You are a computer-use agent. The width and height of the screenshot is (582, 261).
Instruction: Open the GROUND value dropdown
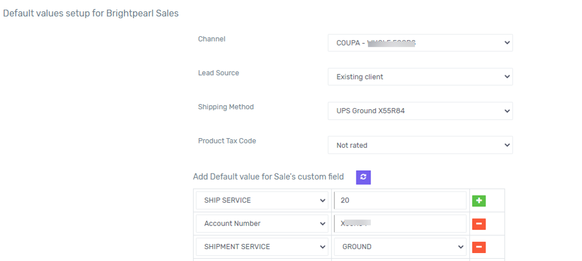point(400,247)
